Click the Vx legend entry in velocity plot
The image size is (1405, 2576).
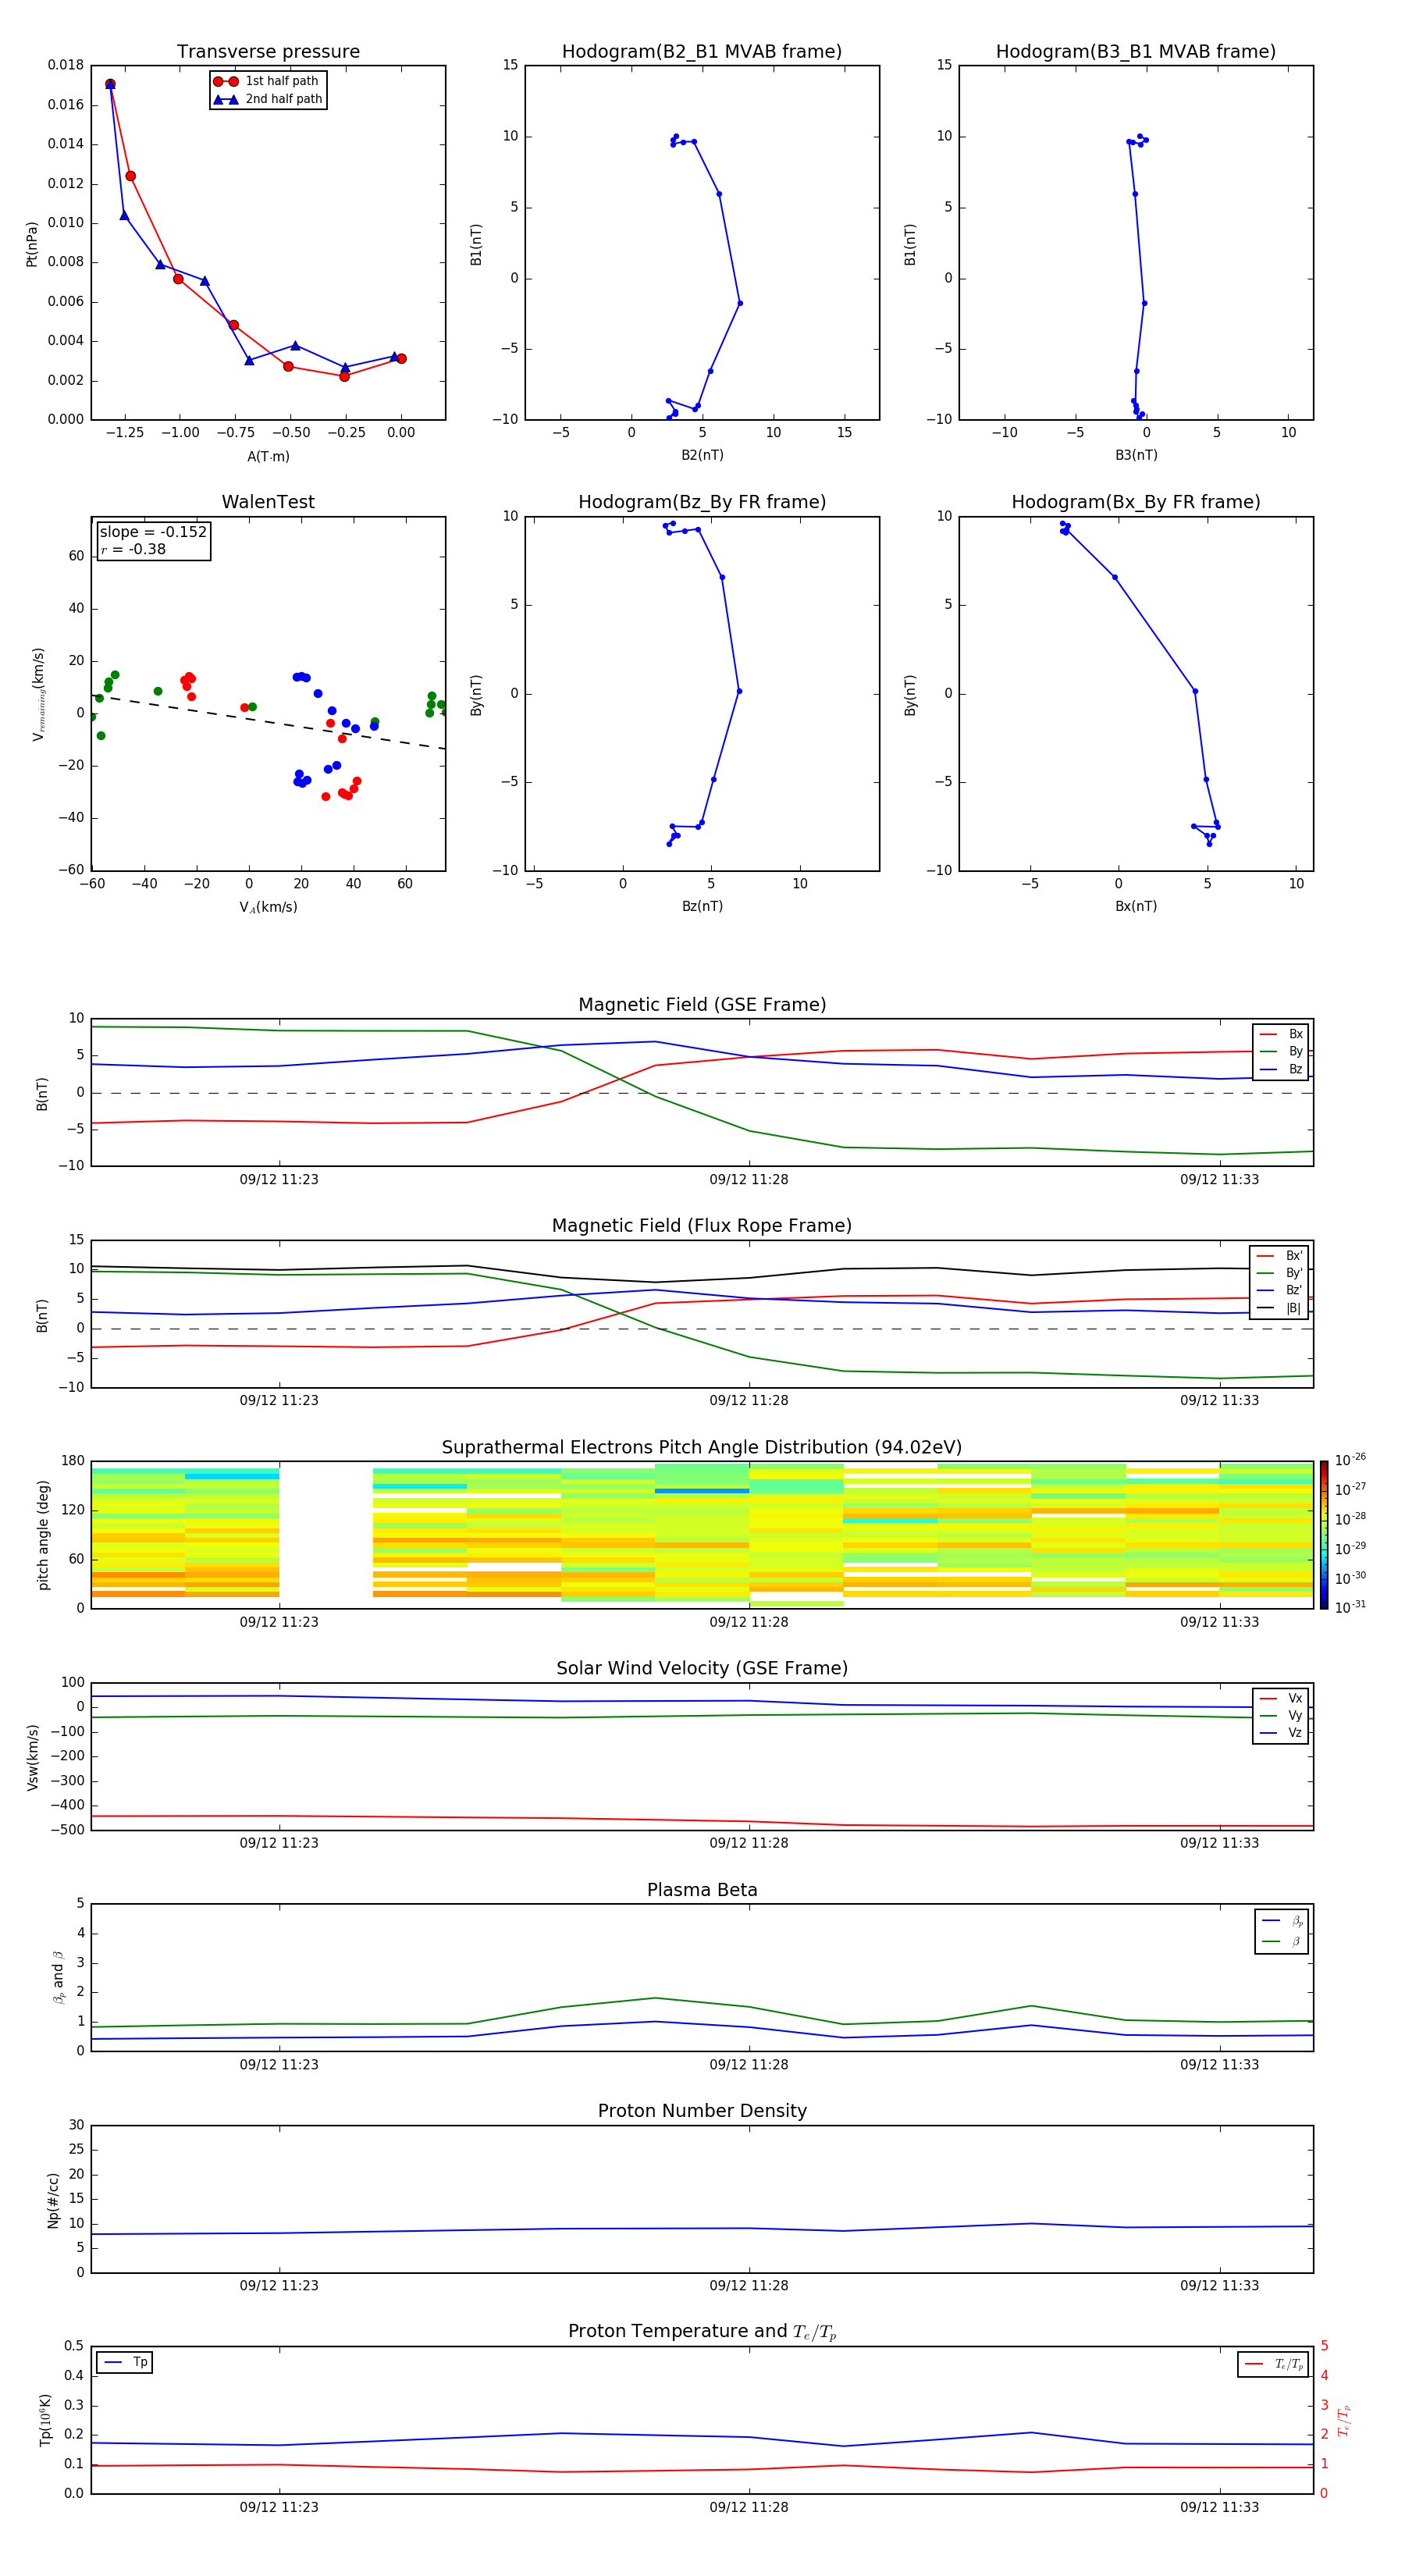coord(1281,1698)
